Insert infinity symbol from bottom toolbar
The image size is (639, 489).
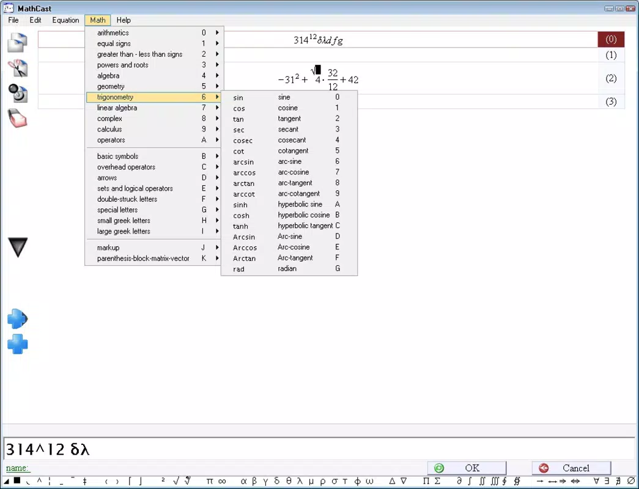tap(222, 481)
